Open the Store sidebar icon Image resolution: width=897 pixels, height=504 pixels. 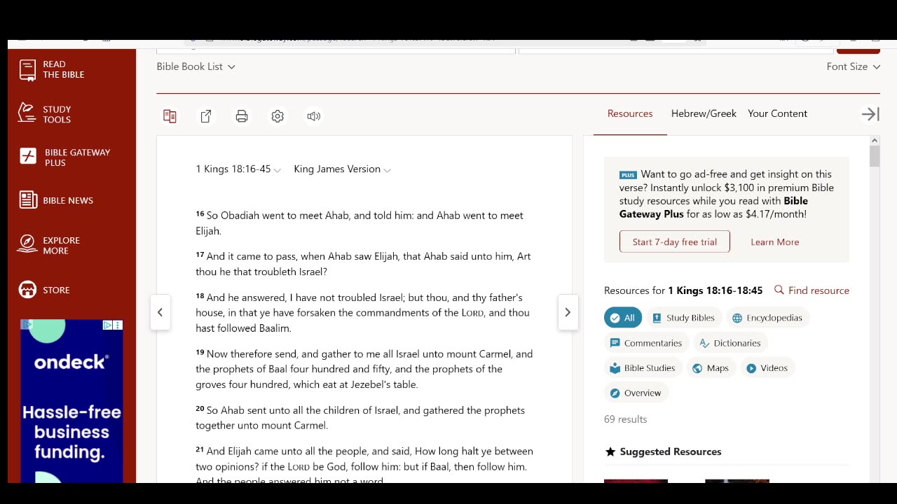tap(27, 290)
